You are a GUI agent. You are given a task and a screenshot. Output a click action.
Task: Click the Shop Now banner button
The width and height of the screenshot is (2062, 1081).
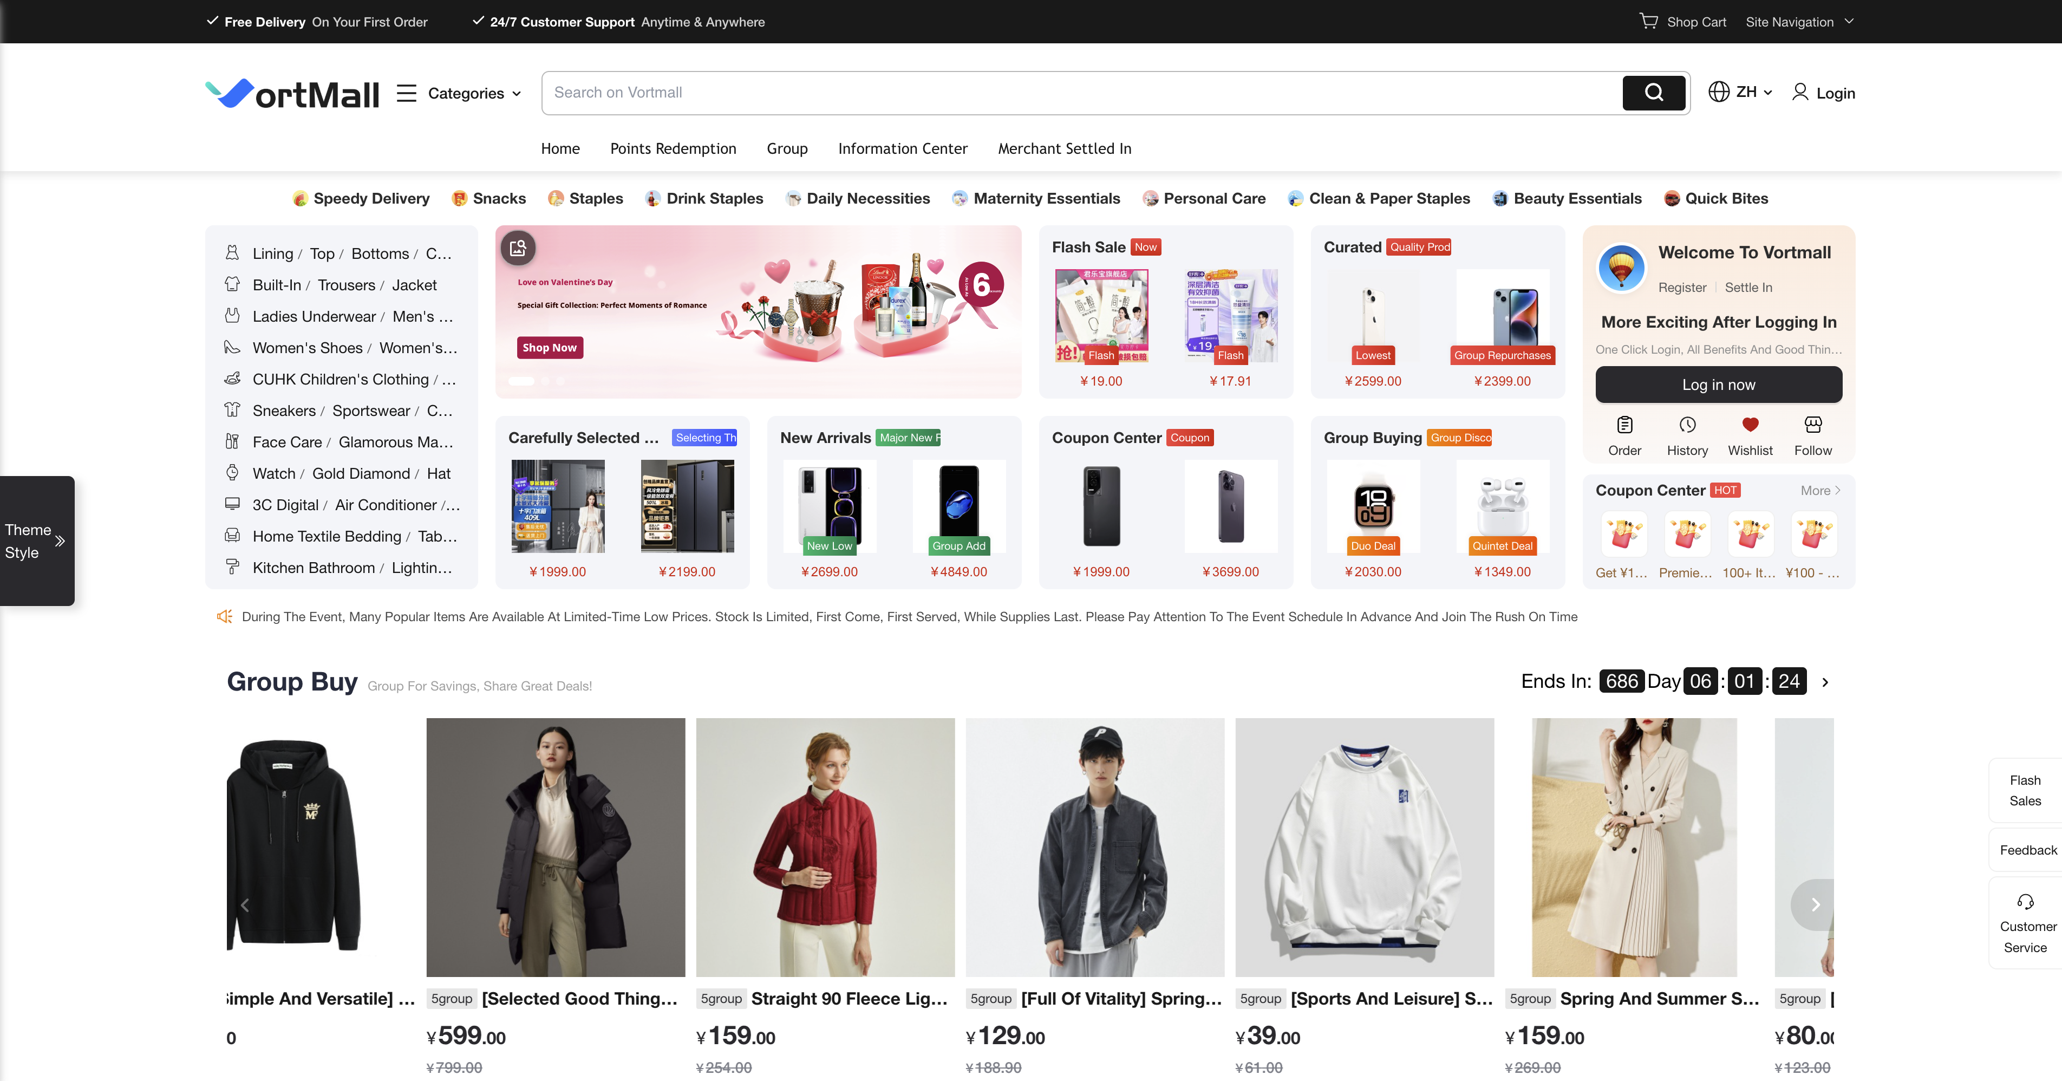coord(549,348)
